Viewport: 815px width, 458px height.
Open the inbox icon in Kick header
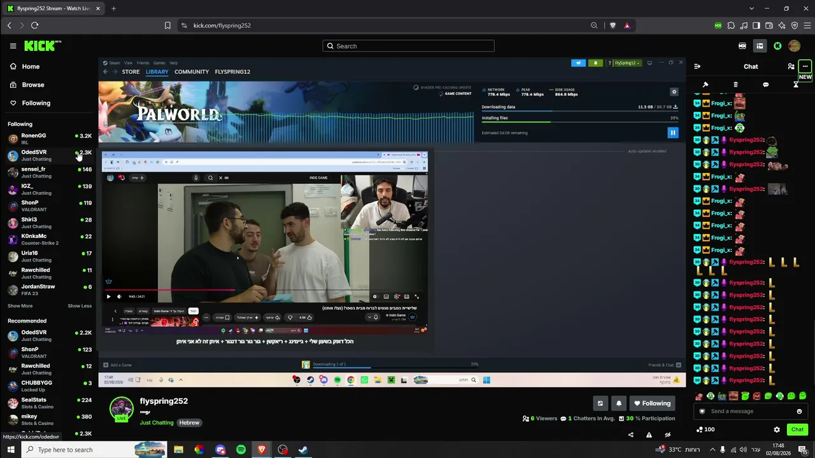(760, 46)
